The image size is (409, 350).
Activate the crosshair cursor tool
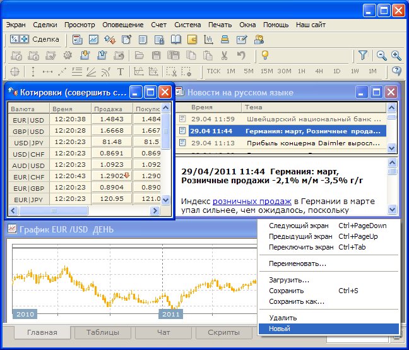point(15,71)
